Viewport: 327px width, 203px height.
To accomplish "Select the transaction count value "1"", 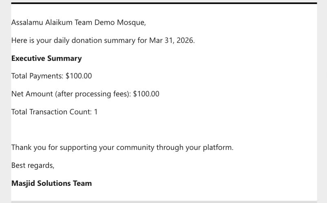I will click(96, 112).
